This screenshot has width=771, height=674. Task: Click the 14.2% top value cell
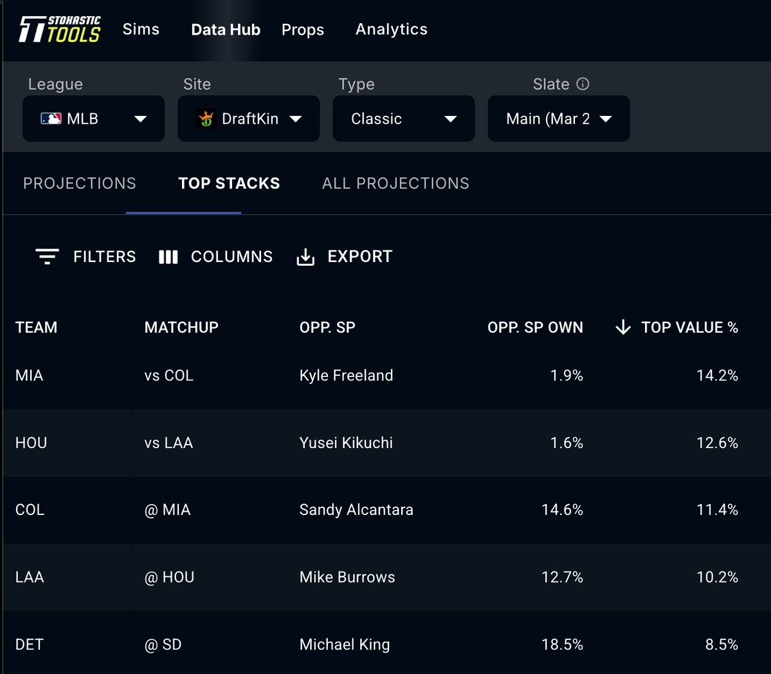click(x=718, y=376)
